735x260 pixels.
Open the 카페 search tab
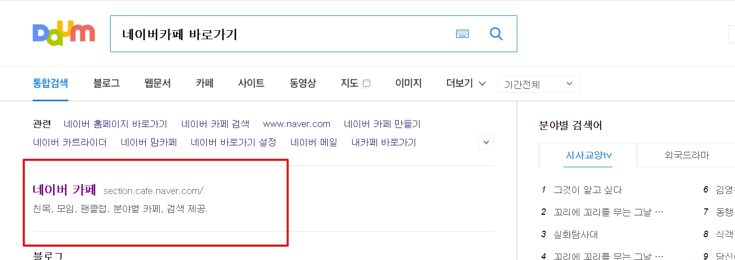tap(205, 83)
